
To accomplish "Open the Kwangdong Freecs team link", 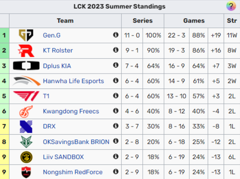I will click(71, 111).
